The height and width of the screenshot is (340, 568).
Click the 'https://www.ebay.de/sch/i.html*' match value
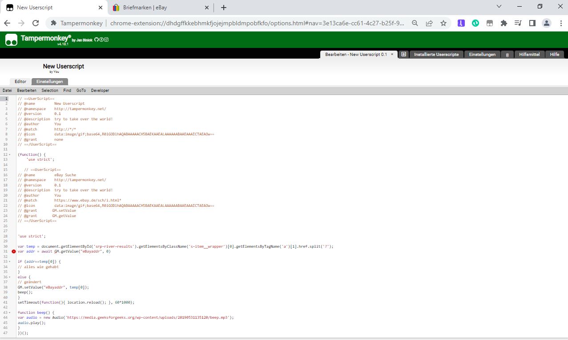(88, 200)
